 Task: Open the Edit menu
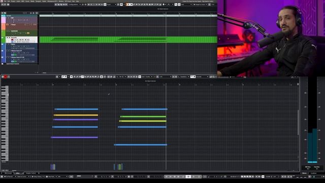click(9, 1)
